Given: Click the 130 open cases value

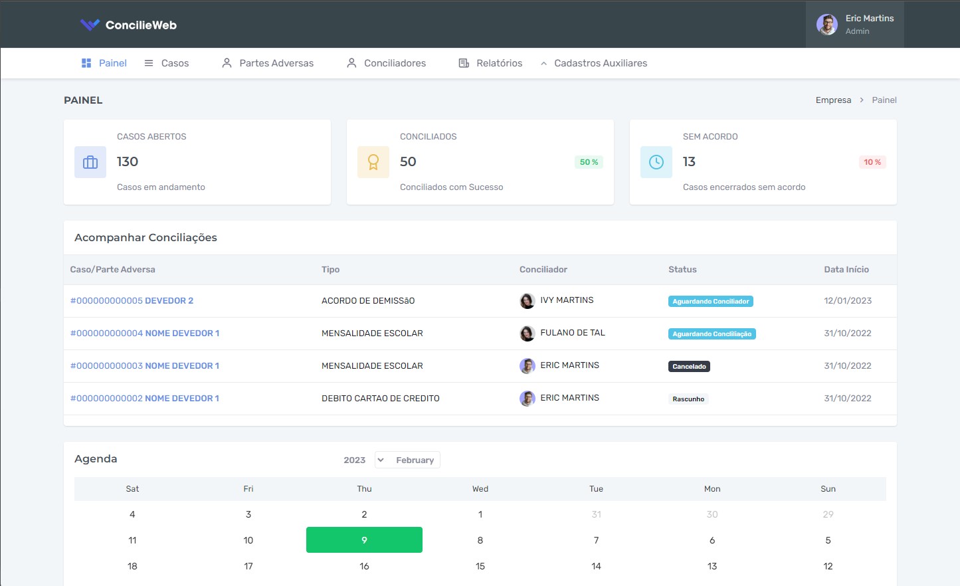Looking at the screenshot, I should tap(128, 161).
